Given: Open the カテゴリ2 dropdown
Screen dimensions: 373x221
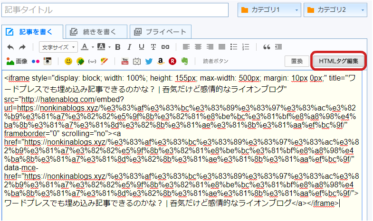Looking at the screenshot, I should tap(335, 10).
